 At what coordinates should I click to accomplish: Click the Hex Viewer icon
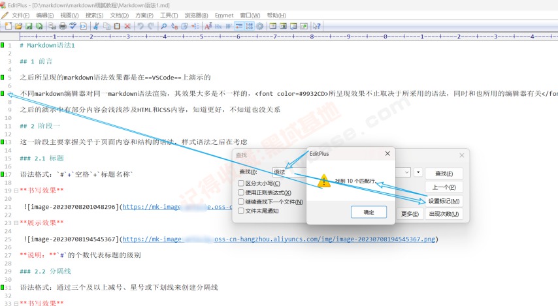click(218, 26)
